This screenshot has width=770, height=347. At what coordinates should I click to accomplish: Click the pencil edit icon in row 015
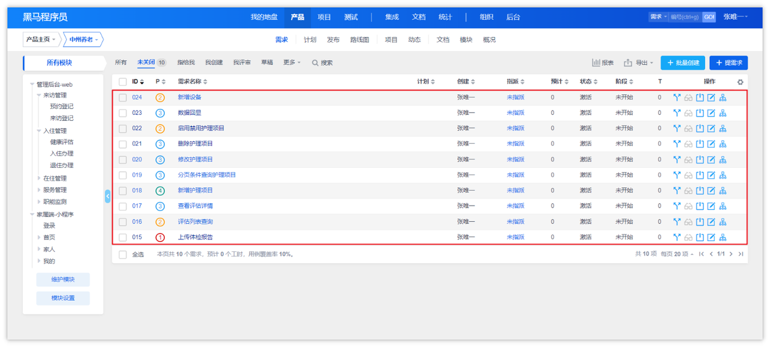tap(711, 238)
